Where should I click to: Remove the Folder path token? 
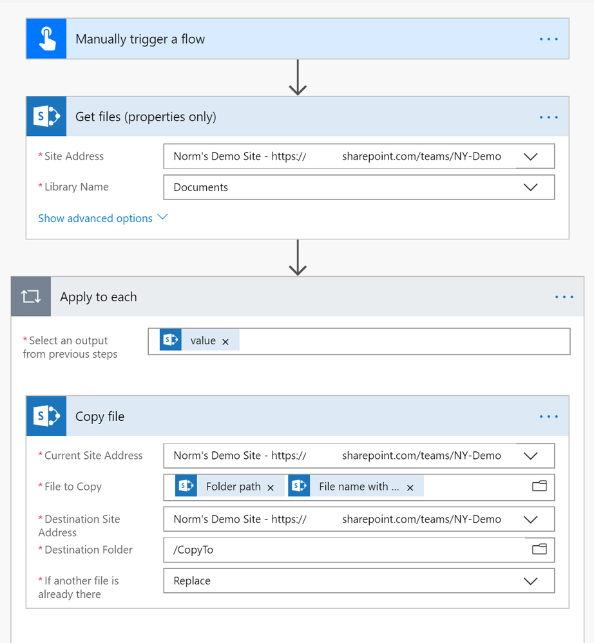point(271,488)
